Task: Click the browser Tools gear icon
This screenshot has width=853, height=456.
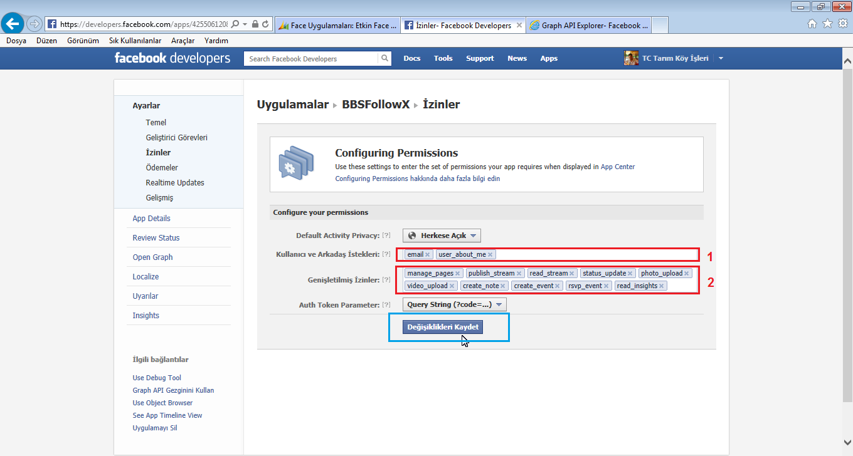Action: (x=843, y=24)
